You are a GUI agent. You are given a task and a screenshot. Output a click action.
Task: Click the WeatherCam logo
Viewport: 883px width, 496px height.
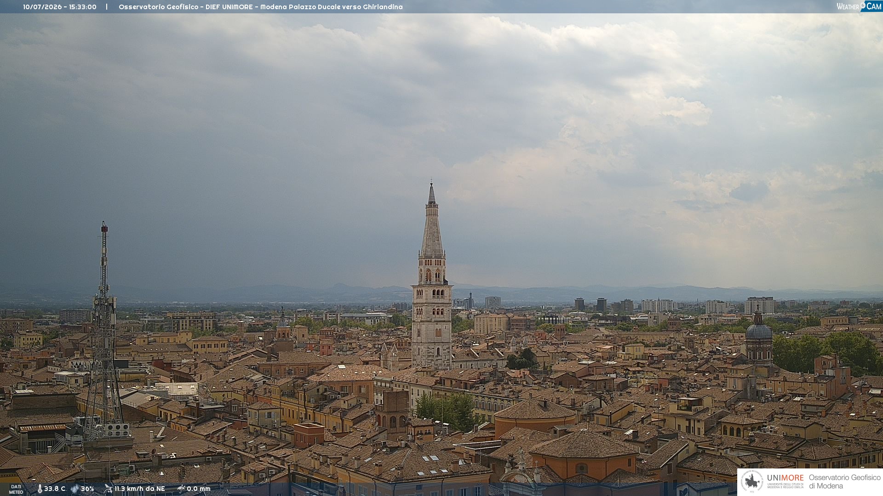point(859,6)
